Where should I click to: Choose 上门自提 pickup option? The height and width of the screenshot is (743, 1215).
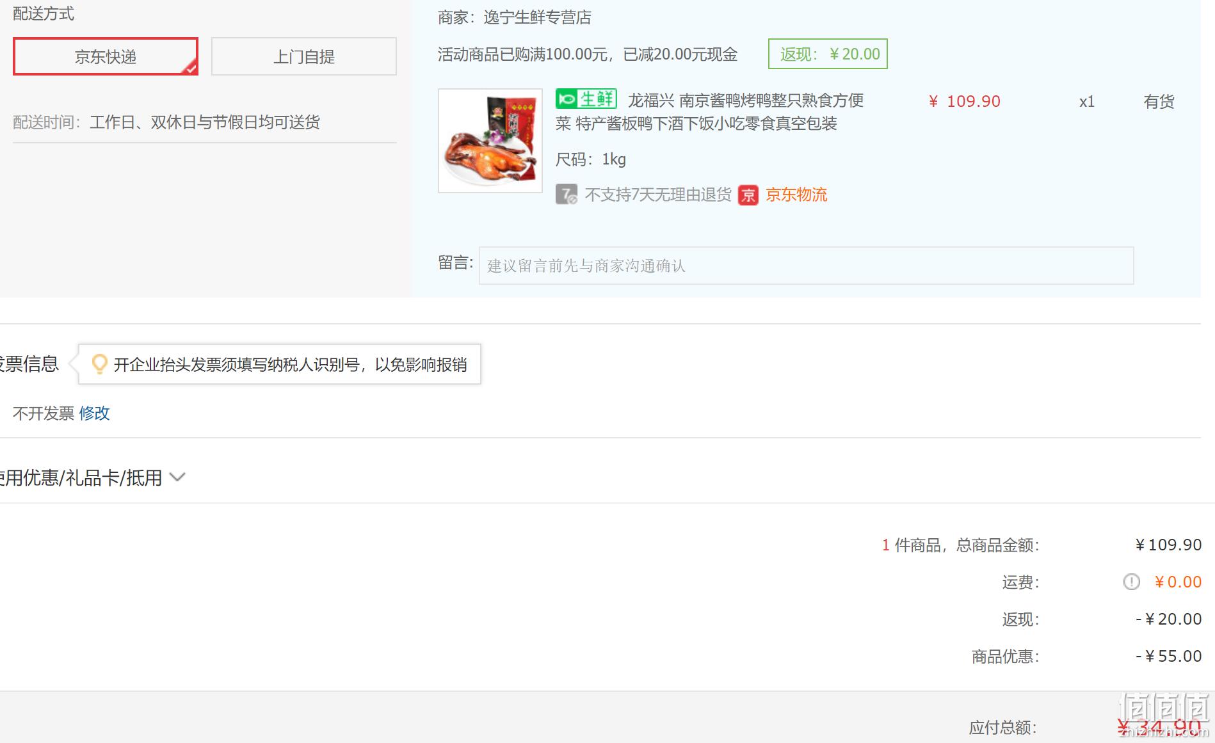click(304, 56)
